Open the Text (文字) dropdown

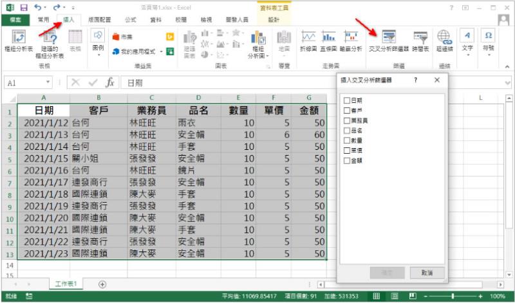pyautogui.click(x=467, y=42)
